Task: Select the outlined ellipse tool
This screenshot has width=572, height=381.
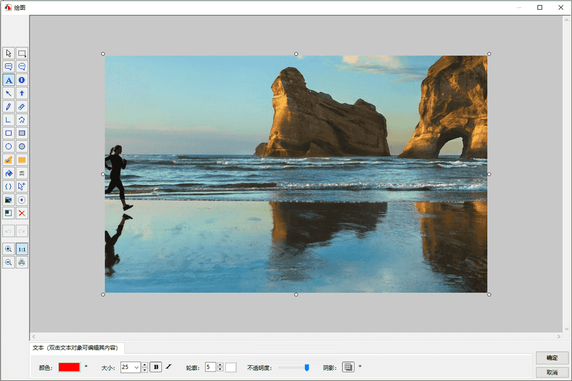Action: click(9, 146)
